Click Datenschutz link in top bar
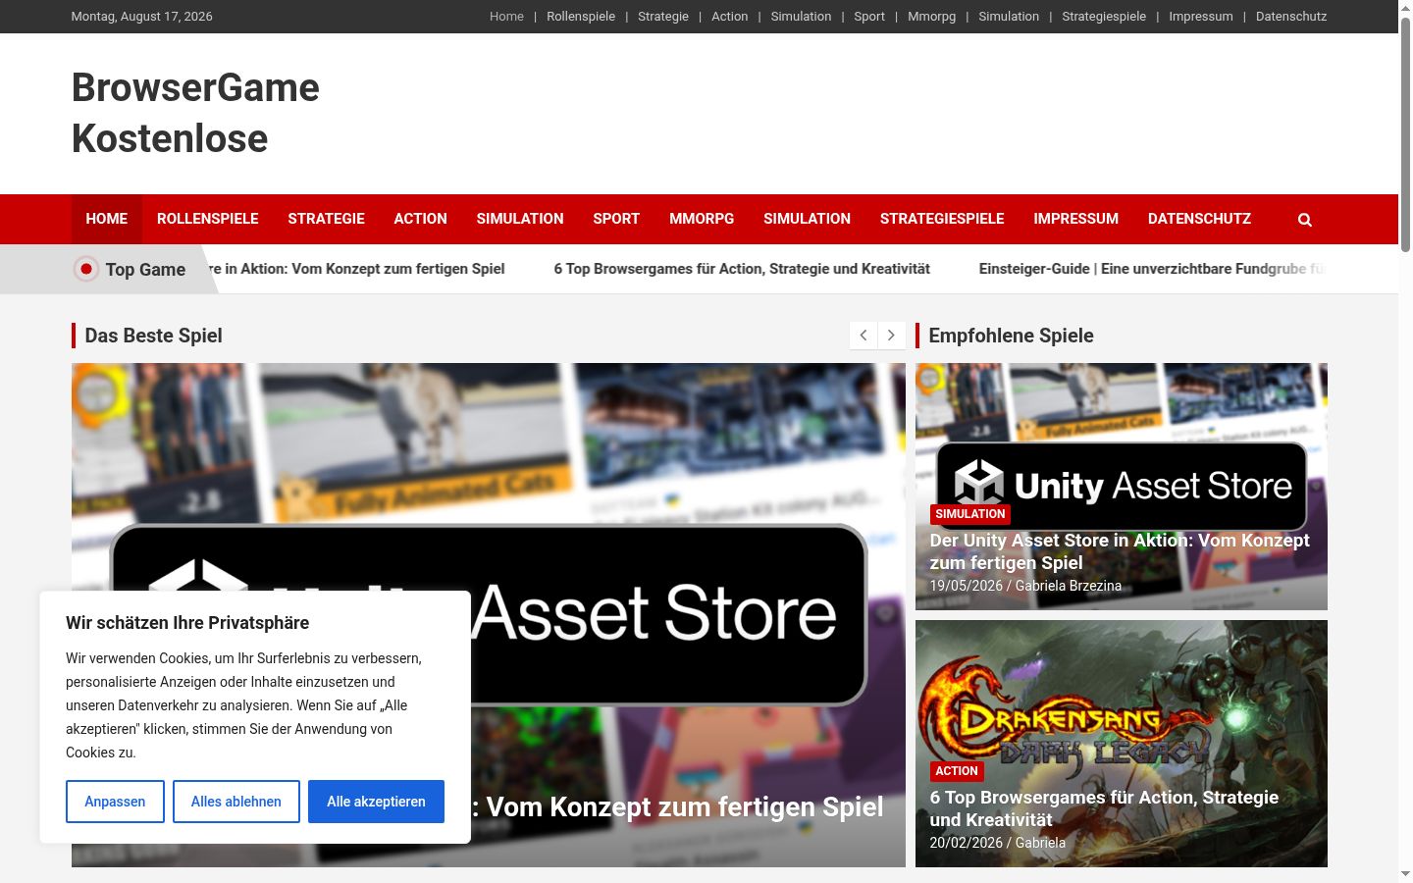Image resolution: width=1413 pixels, height=883 pixels. point(1291,17)
